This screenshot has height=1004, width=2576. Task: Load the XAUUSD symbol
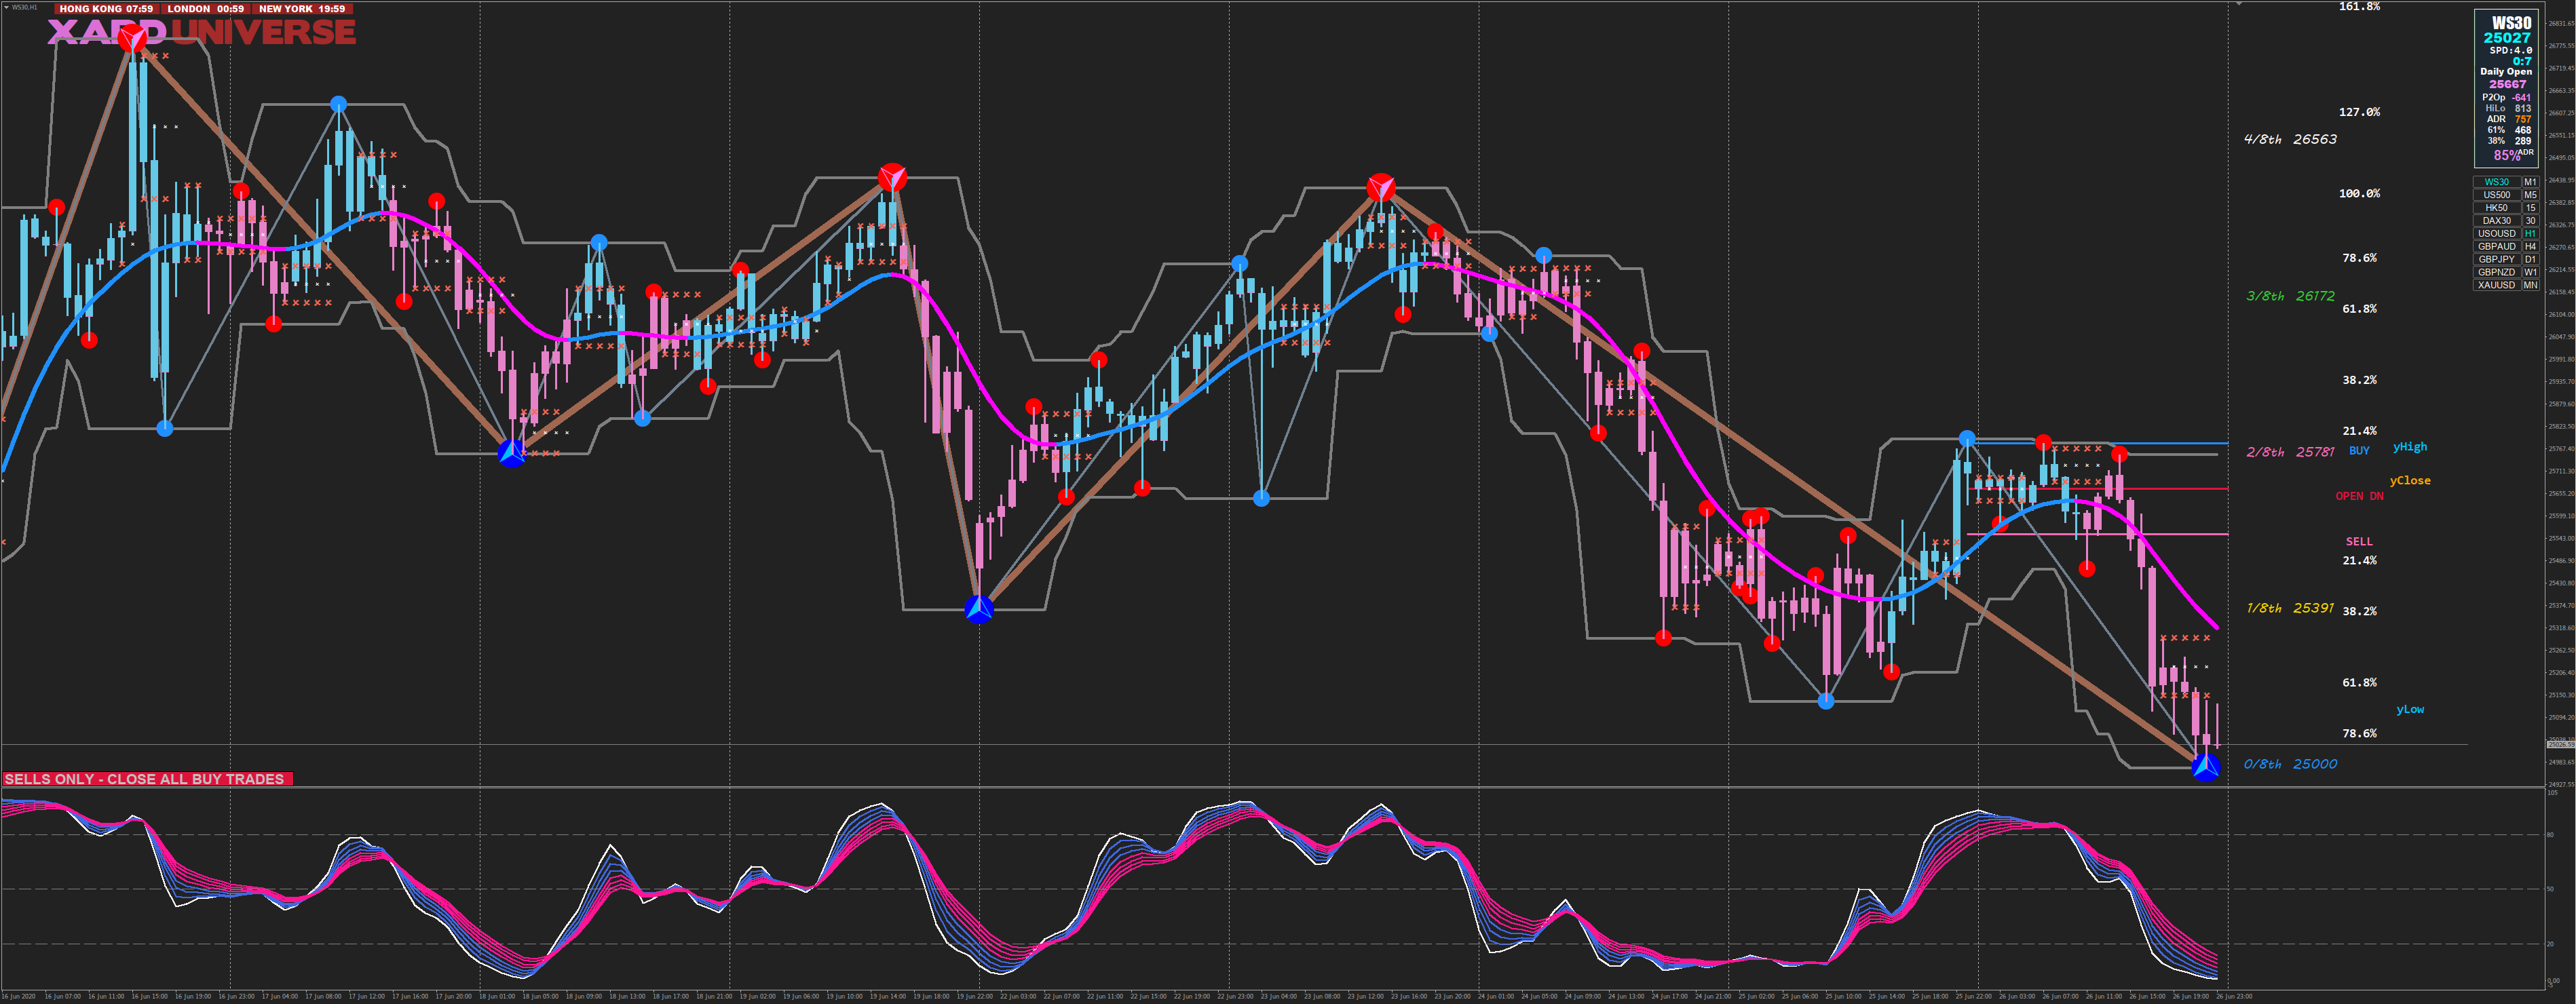2496,285
